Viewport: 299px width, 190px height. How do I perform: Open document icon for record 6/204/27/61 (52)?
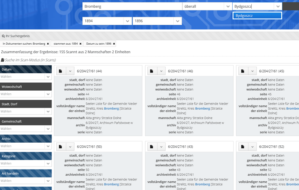tap(243, 147)
